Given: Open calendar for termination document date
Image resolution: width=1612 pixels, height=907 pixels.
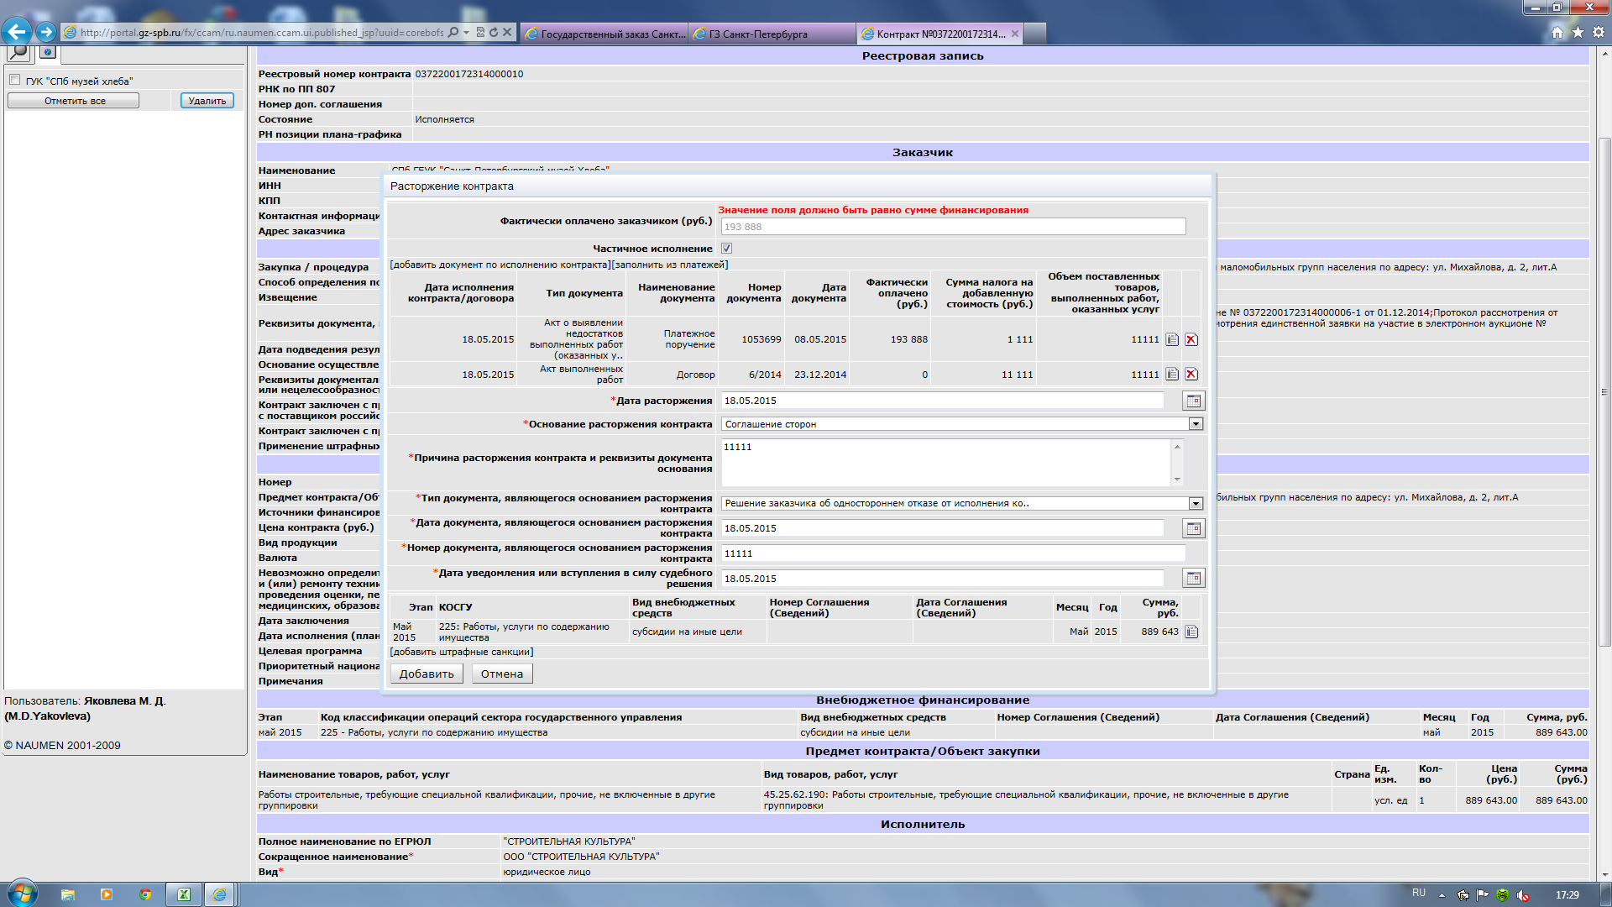Looking at the screenshot, I should 1193,528.
